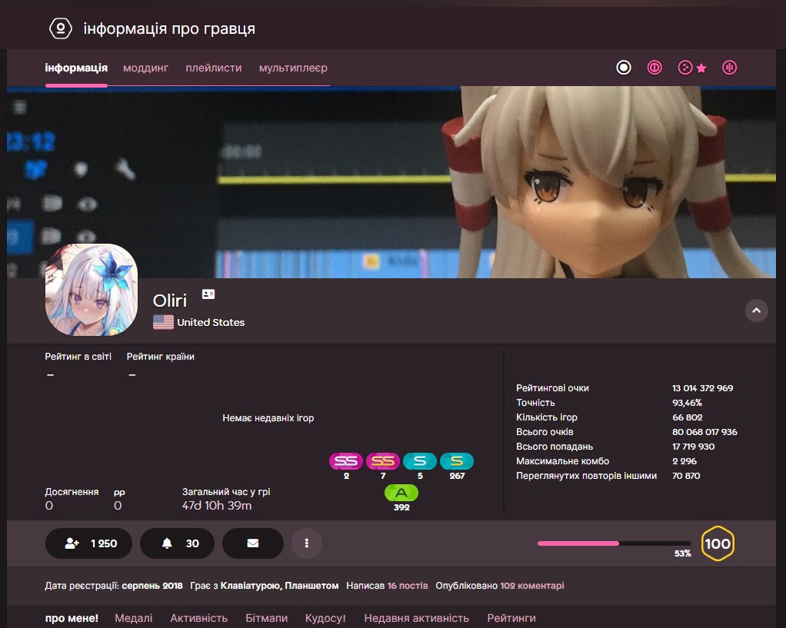Click the max combo value 2 296
Viewport: 786px width, 628px height.
click(684, 460)
